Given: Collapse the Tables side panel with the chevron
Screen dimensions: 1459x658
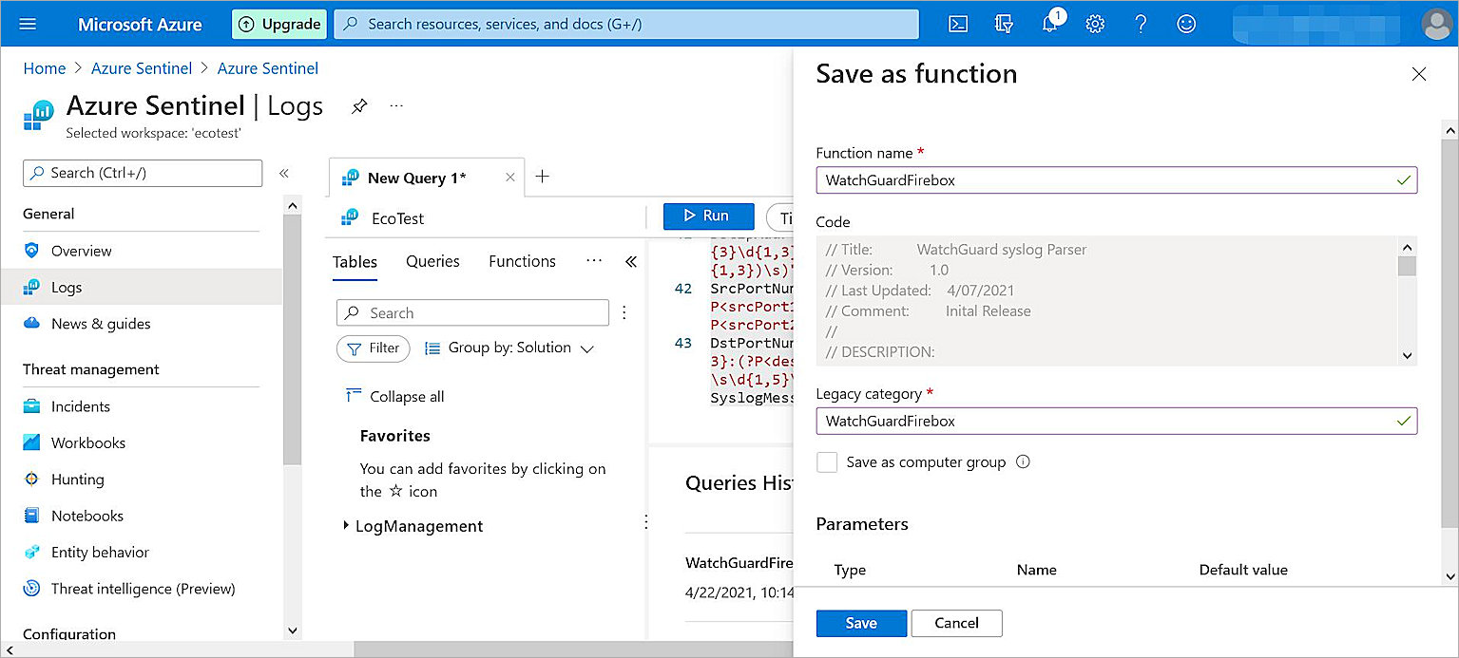Looking at the screenshot, I should tap(631, 261).
